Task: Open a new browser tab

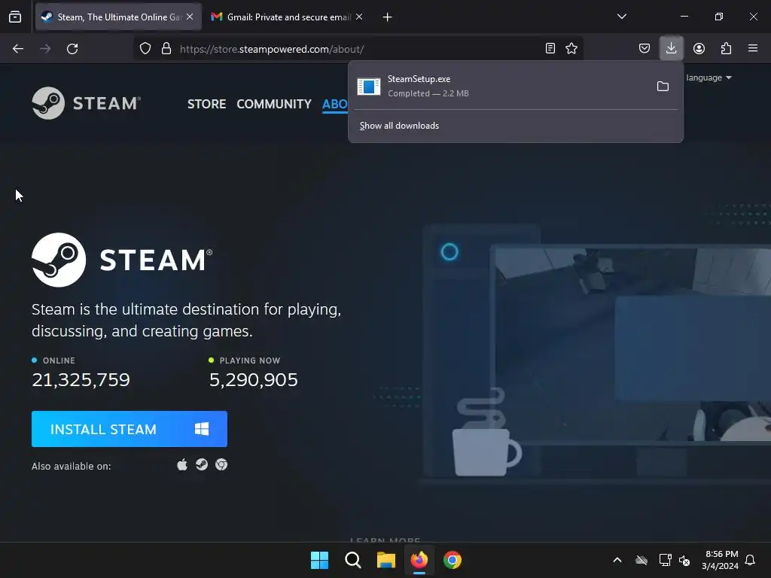Action: tap(388, 17)
